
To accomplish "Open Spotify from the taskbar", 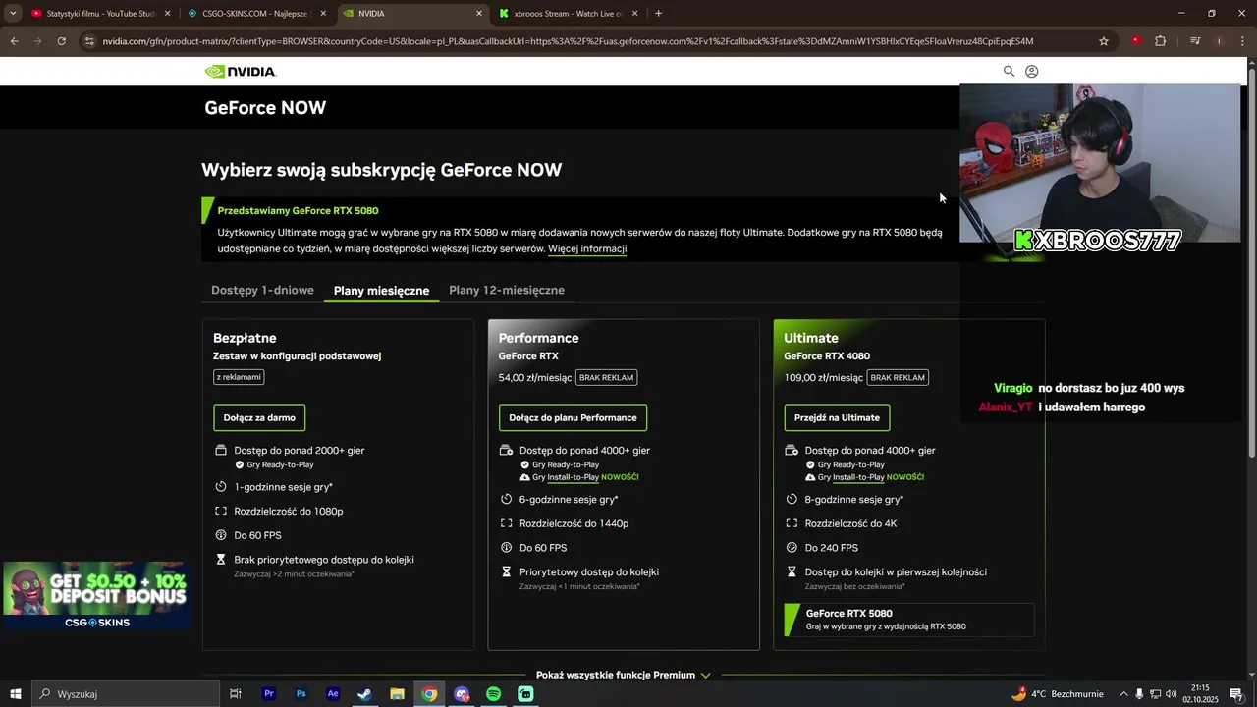I will click(494, 694).
